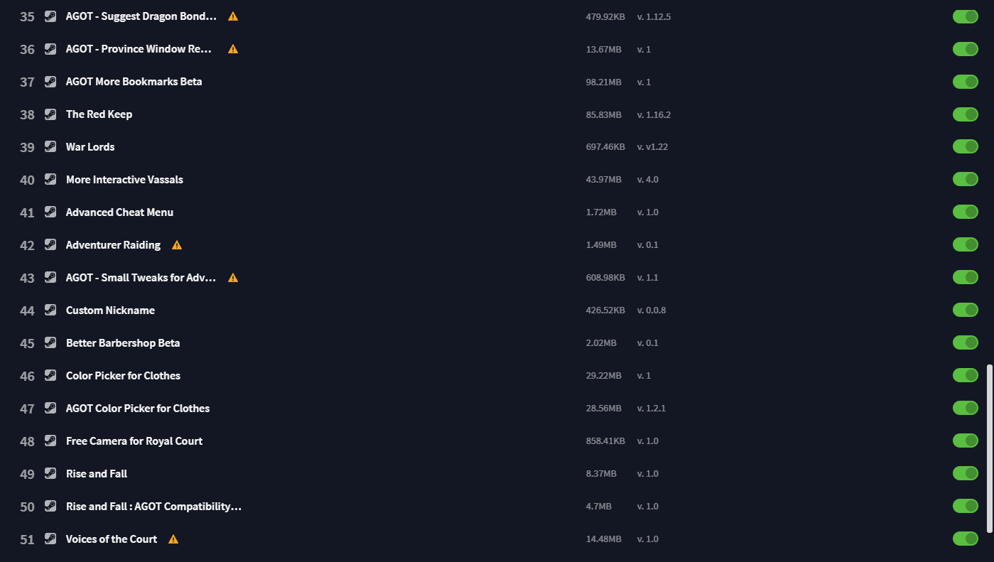
Task: Select The Red Keep mod name
Action: tap(99, 114)
